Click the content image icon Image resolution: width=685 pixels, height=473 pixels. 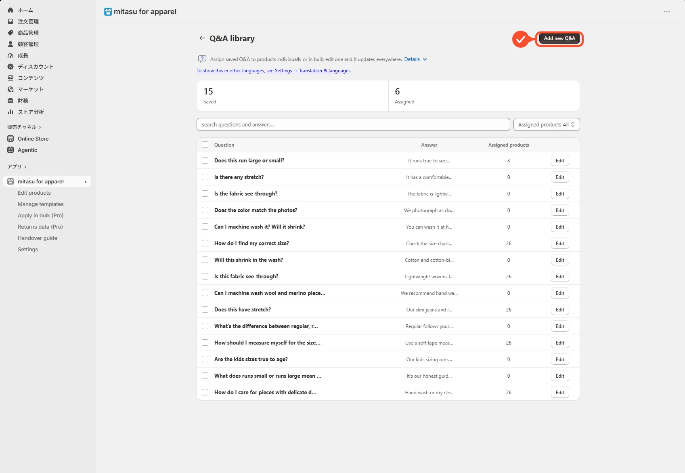point(10,78)
